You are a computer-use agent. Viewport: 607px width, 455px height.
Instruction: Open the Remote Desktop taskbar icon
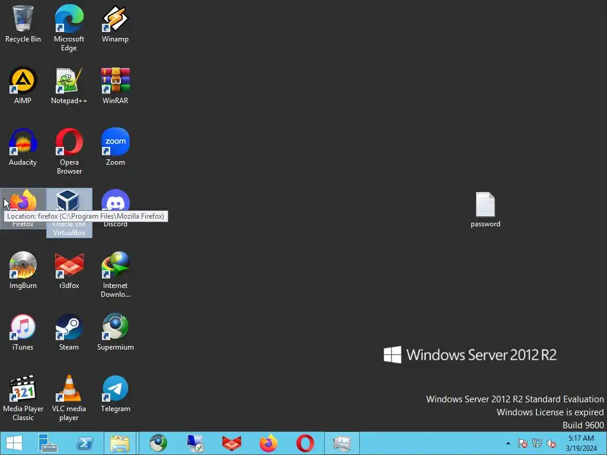pos(194,443)
